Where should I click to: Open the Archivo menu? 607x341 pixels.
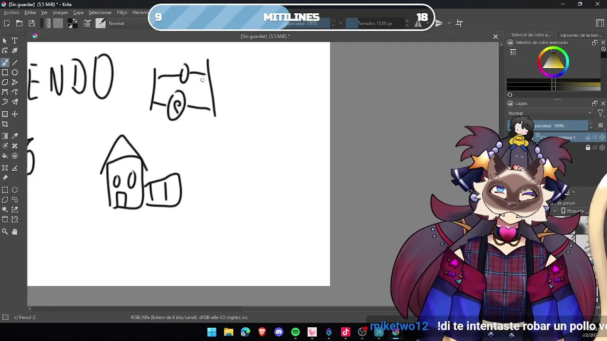[x=11, y=13]
